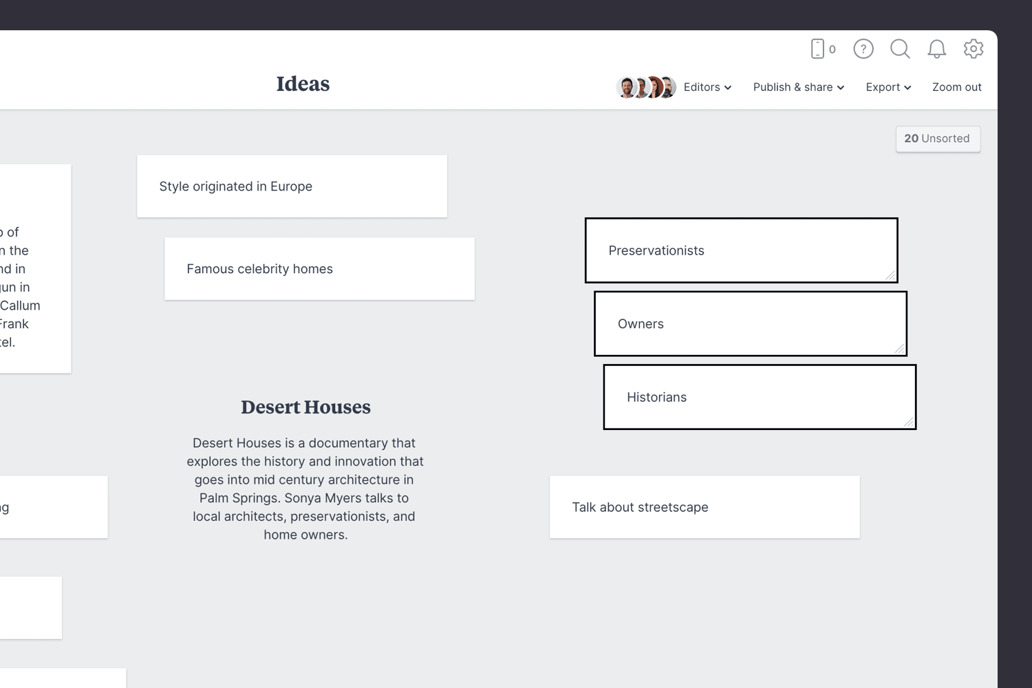Screen dimensions: 1032x688
Task: Click resize handle on Owners card
Action: (899, 349)
